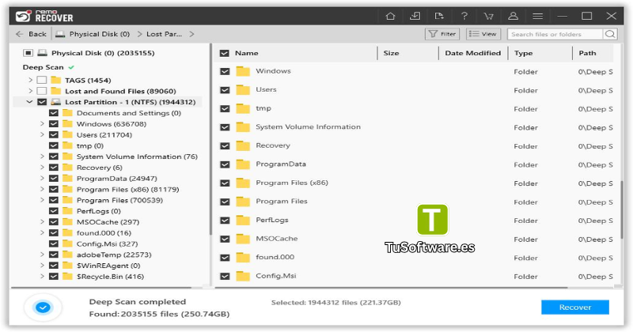
Task: Click the Deep Scan completed checkmark badge
Action: point(43,307)
